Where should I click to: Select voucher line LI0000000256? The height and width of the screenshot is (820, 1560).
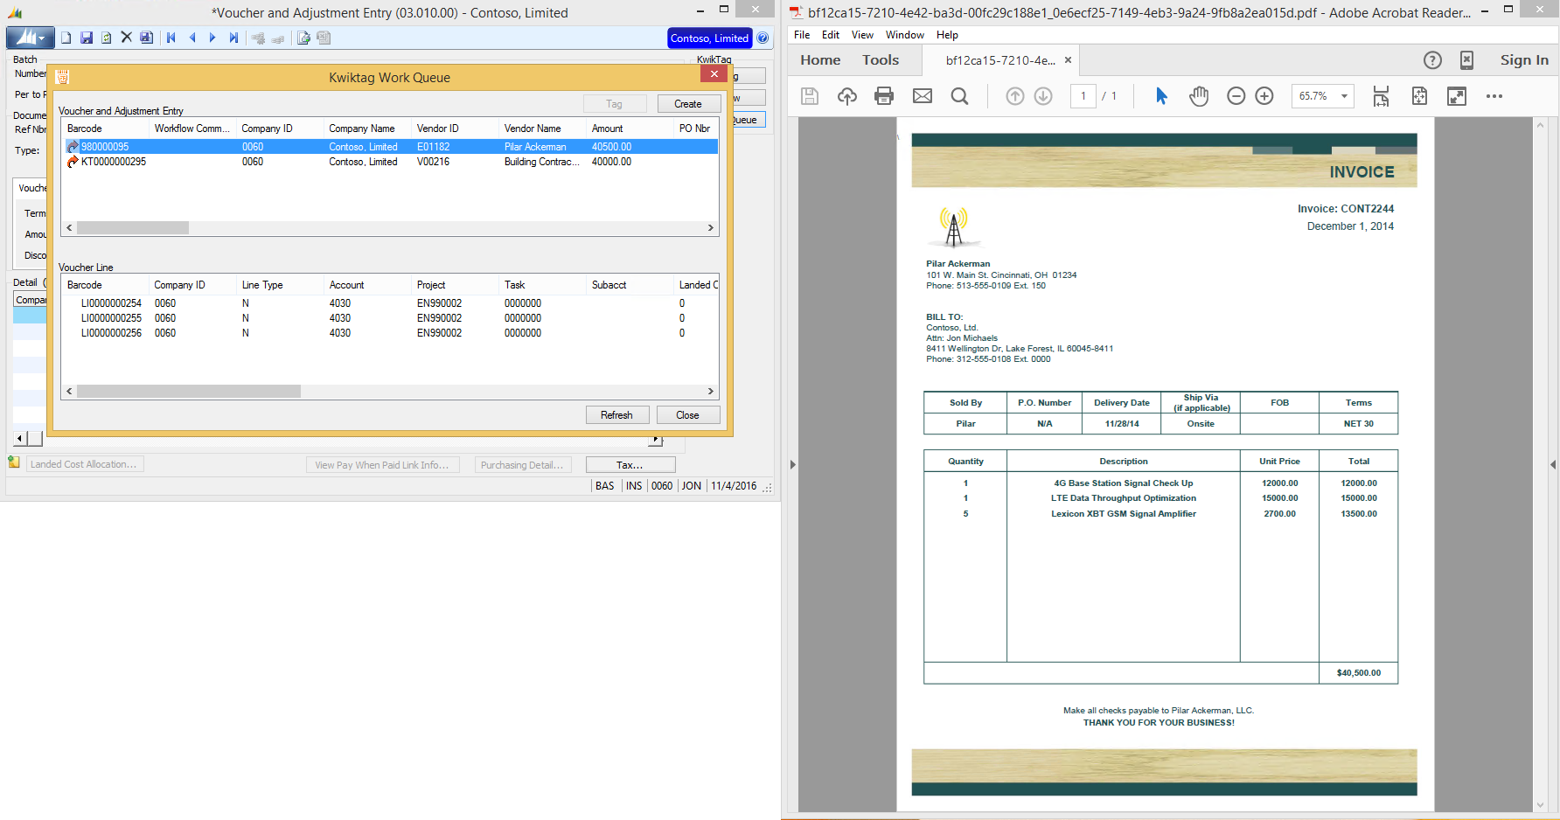pos(392,333)
